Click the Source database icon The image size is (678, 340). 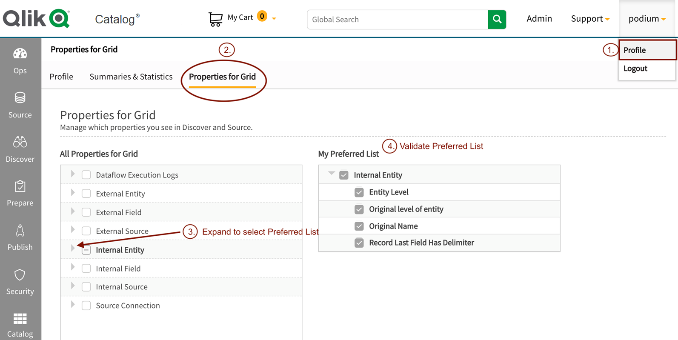(20, 98)
